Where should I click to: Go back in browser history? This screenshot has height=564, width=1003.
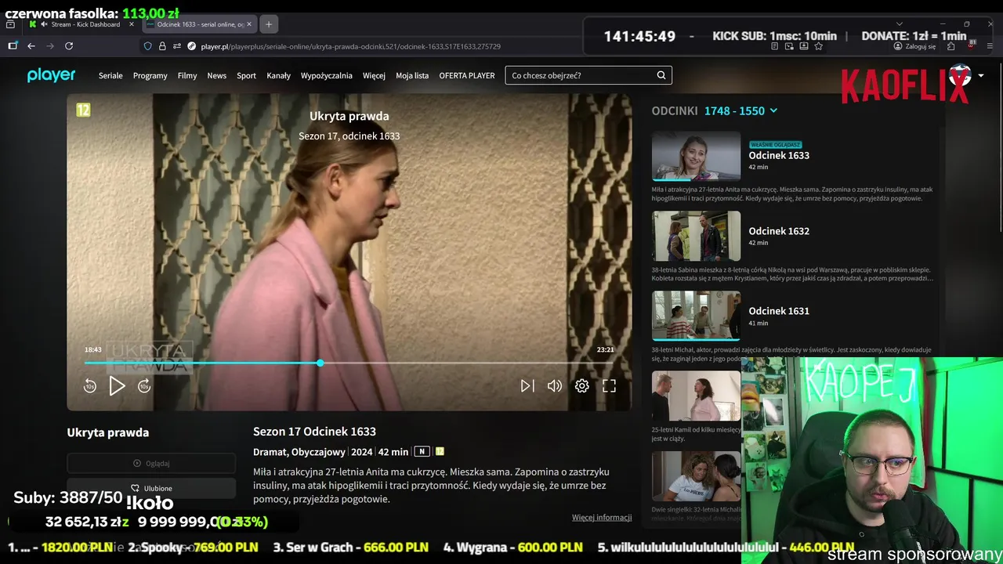tap(31, 46)
